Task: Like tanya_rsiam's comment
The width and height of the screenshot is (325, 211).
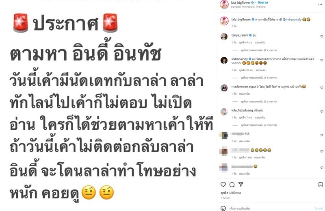Action: pyautogui.click(x=322, y=36)
